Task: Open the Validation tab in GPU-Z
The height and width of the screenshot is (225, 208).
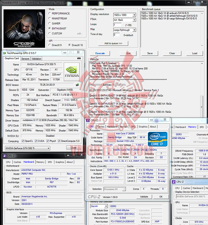Action: (x=36, y=59)
